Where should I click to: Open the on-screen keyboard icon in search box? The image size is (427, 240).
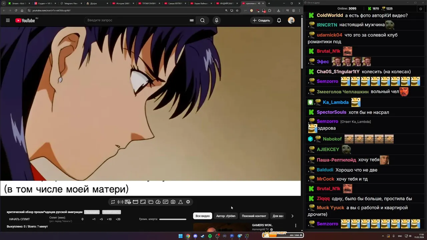coord(191,20)
